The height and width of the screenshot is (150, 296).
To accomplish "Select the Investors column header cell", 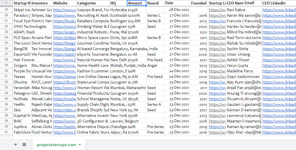I will pos(41,3).
